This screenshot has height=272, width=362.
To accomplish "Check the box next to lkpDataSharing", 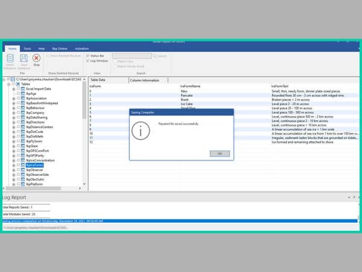I will point(18,117).
